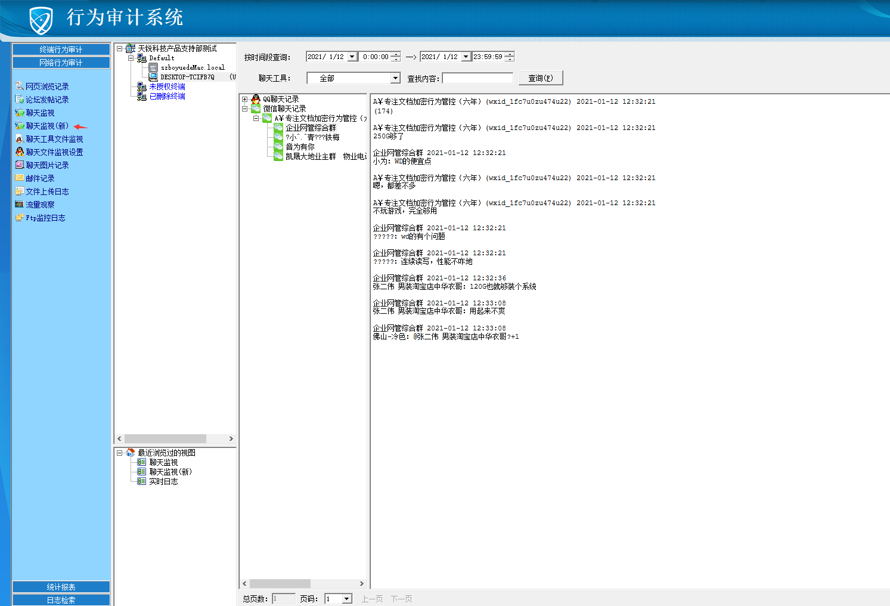This screenshot has width=890, height=606.
Task: Click the forum post records icon
Action: (x=20, y=100)
